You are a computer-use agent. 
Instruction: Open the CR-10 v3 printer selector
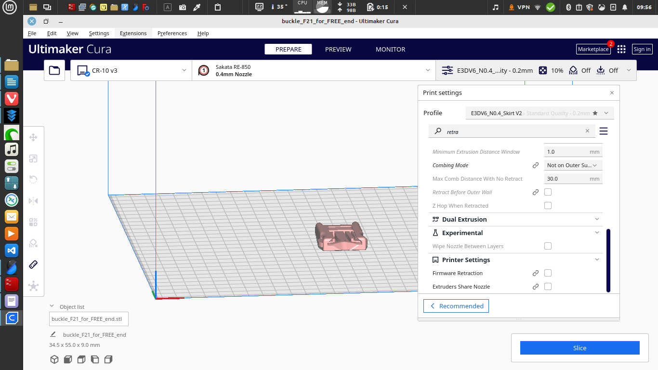click(131, 70)
